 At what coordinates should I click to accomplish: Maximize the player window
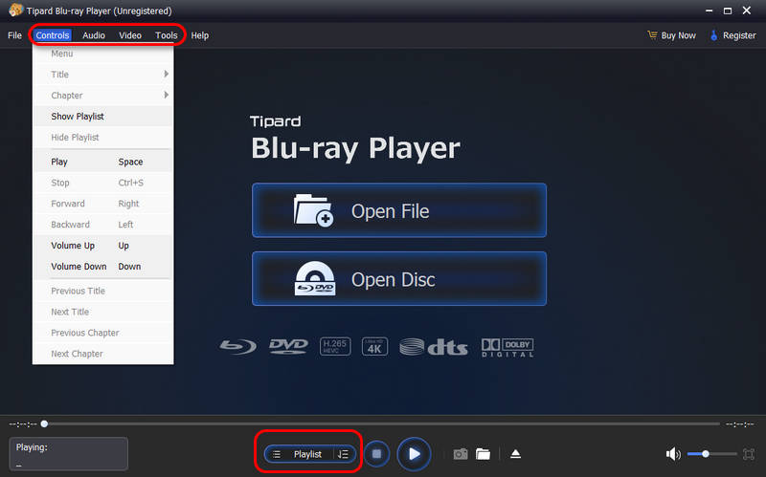tap(728, 11)
